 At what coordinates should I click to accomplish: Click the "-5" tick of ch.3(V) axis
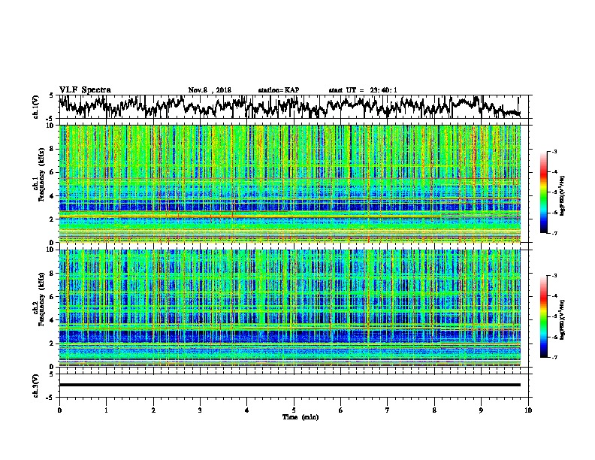pyautogui.click(x=50, y=398)
